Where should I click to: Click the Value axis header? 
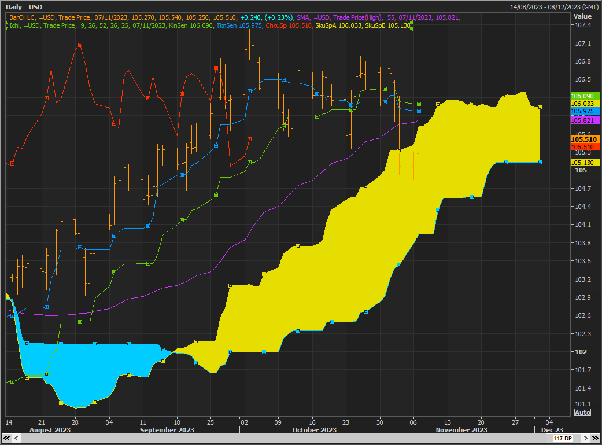tap(582, 16)
